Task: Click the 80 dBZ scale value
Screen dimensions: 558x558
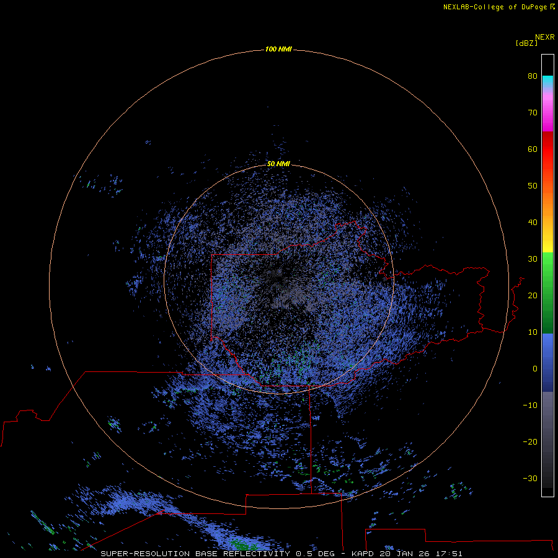Action: click(533, 76)
